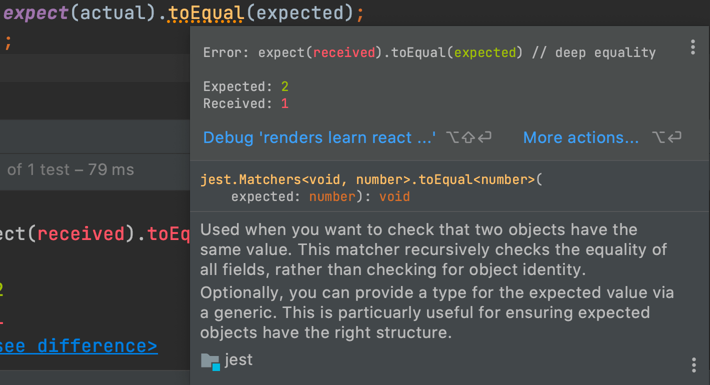Open the kebab menu in the jest footer
Image resolution: width=710 pixels, height=385 pixels.
tap(693, 364)
